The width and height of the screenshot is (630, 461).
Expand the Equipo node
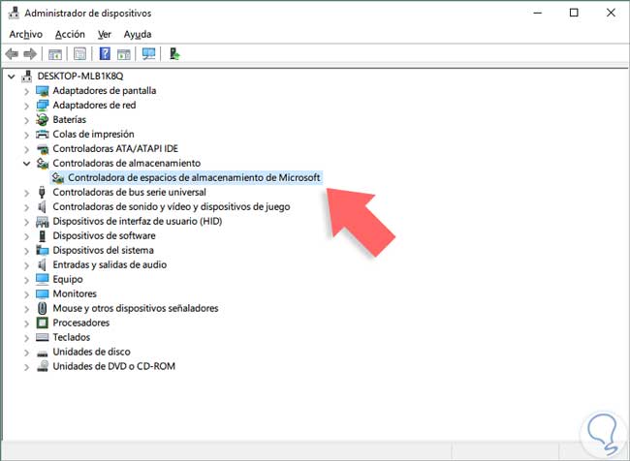pos(26,280)
